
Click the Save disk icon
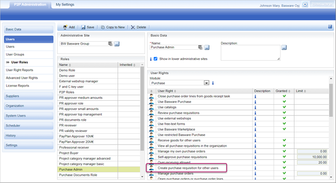(83, 27)
